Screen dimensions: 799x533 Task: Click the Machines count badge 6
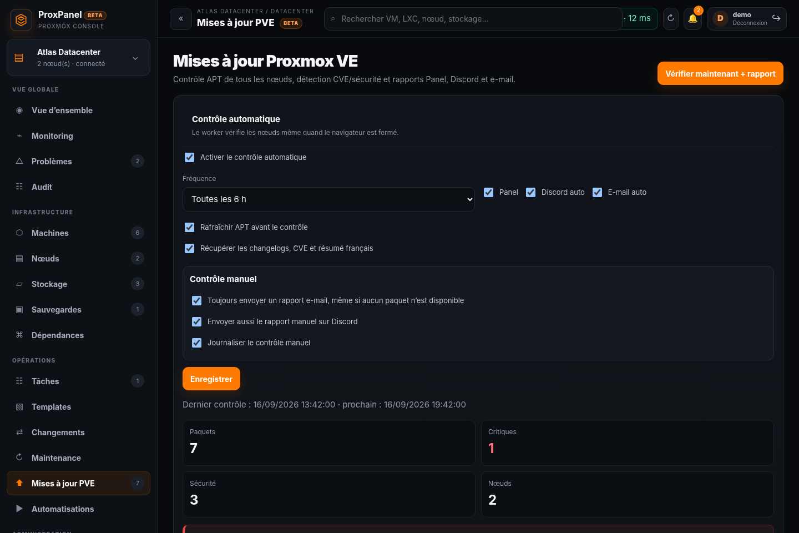[x=138, y=233]
